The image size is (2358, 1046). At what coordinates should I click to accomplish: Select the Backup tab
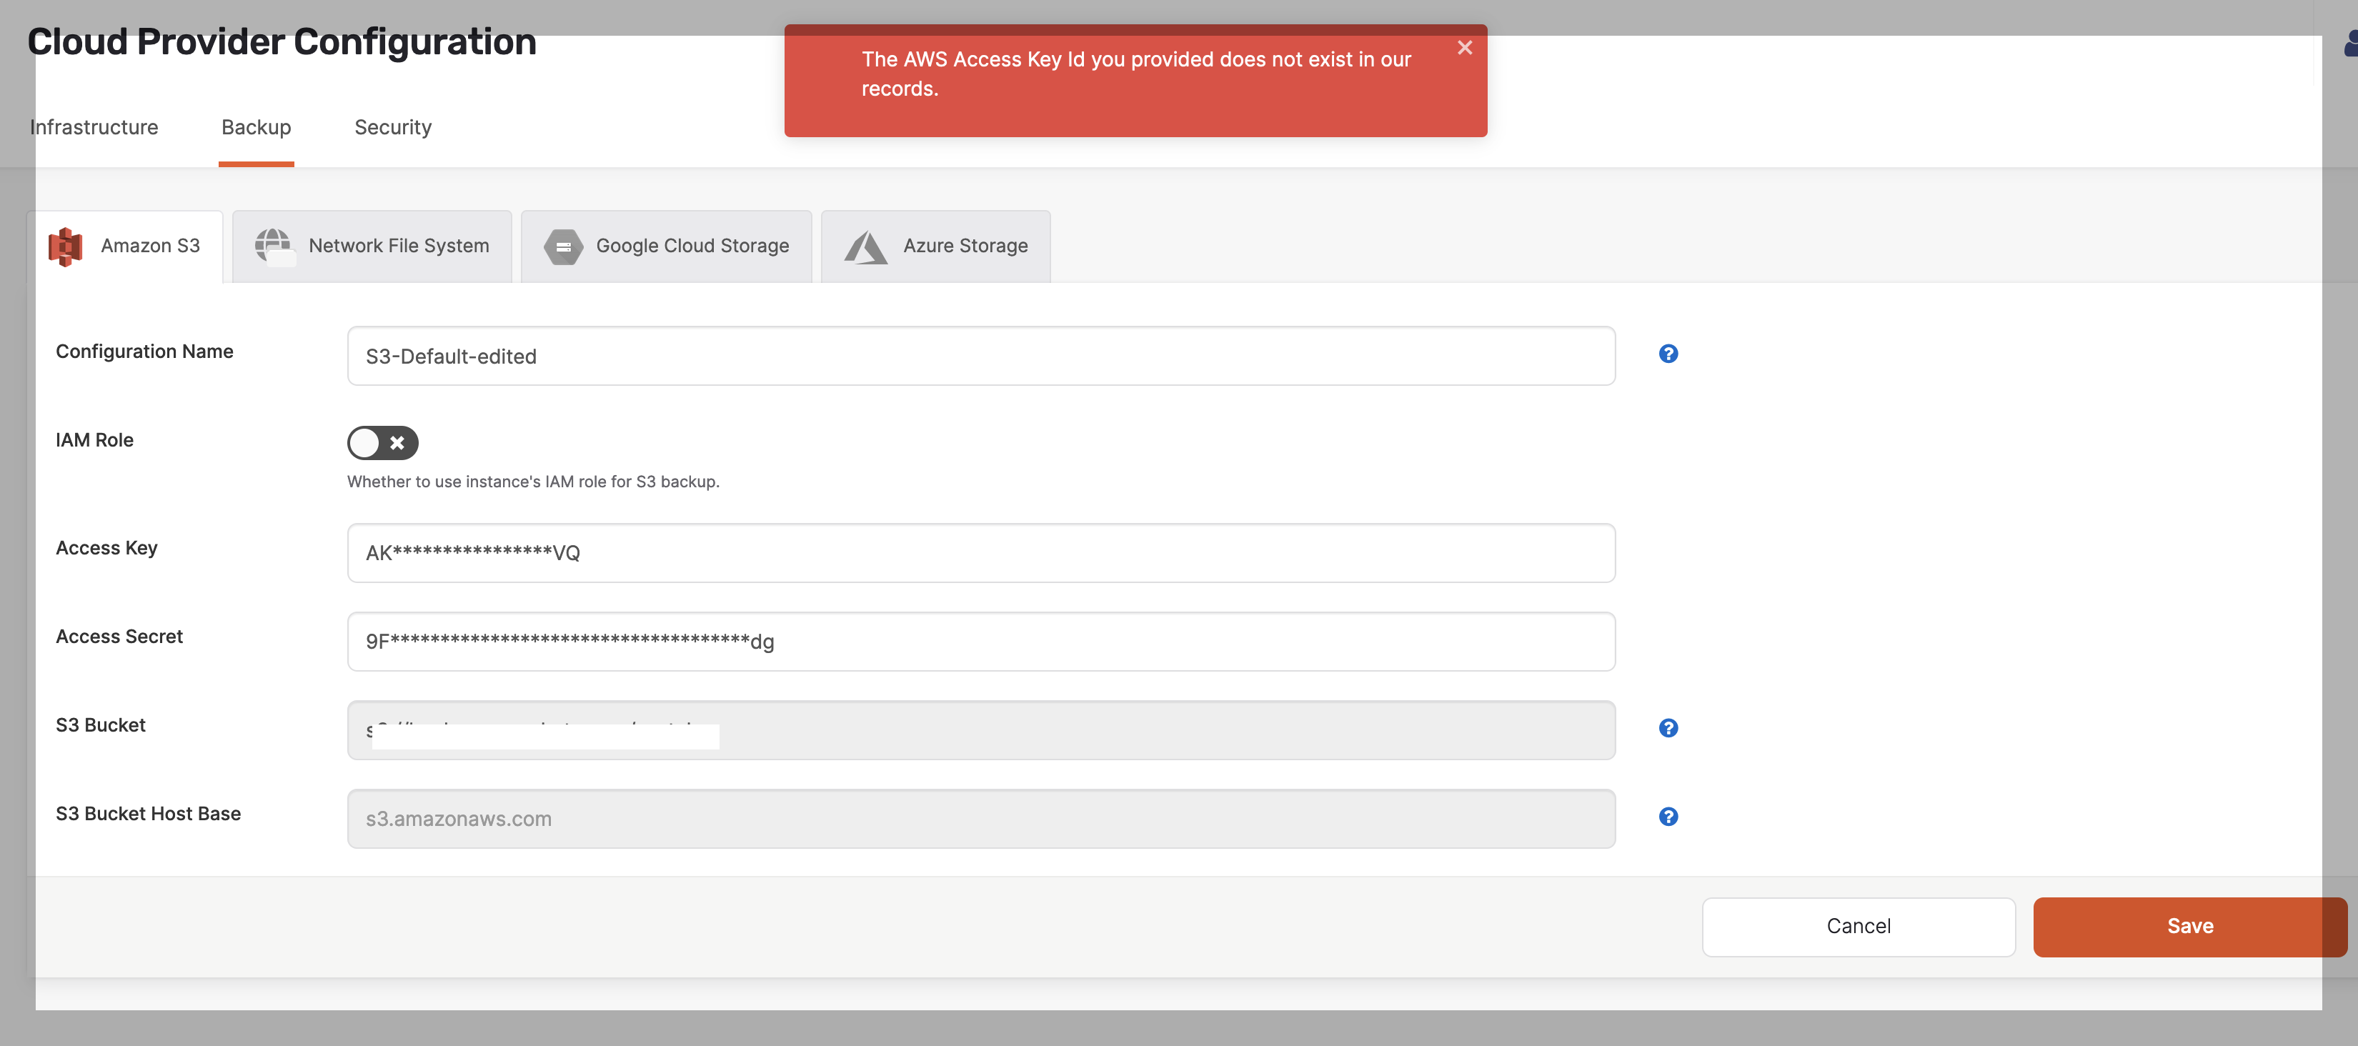click(255, 127)
